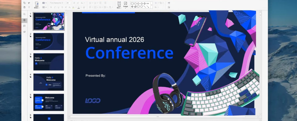Apply Subscript formatting icon
The image size is (297, 121).
pyautogui.click(x=69, y=7)
